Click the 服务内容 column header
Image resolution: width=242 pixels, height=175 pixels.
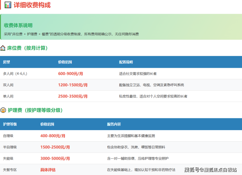coord(114,124)
